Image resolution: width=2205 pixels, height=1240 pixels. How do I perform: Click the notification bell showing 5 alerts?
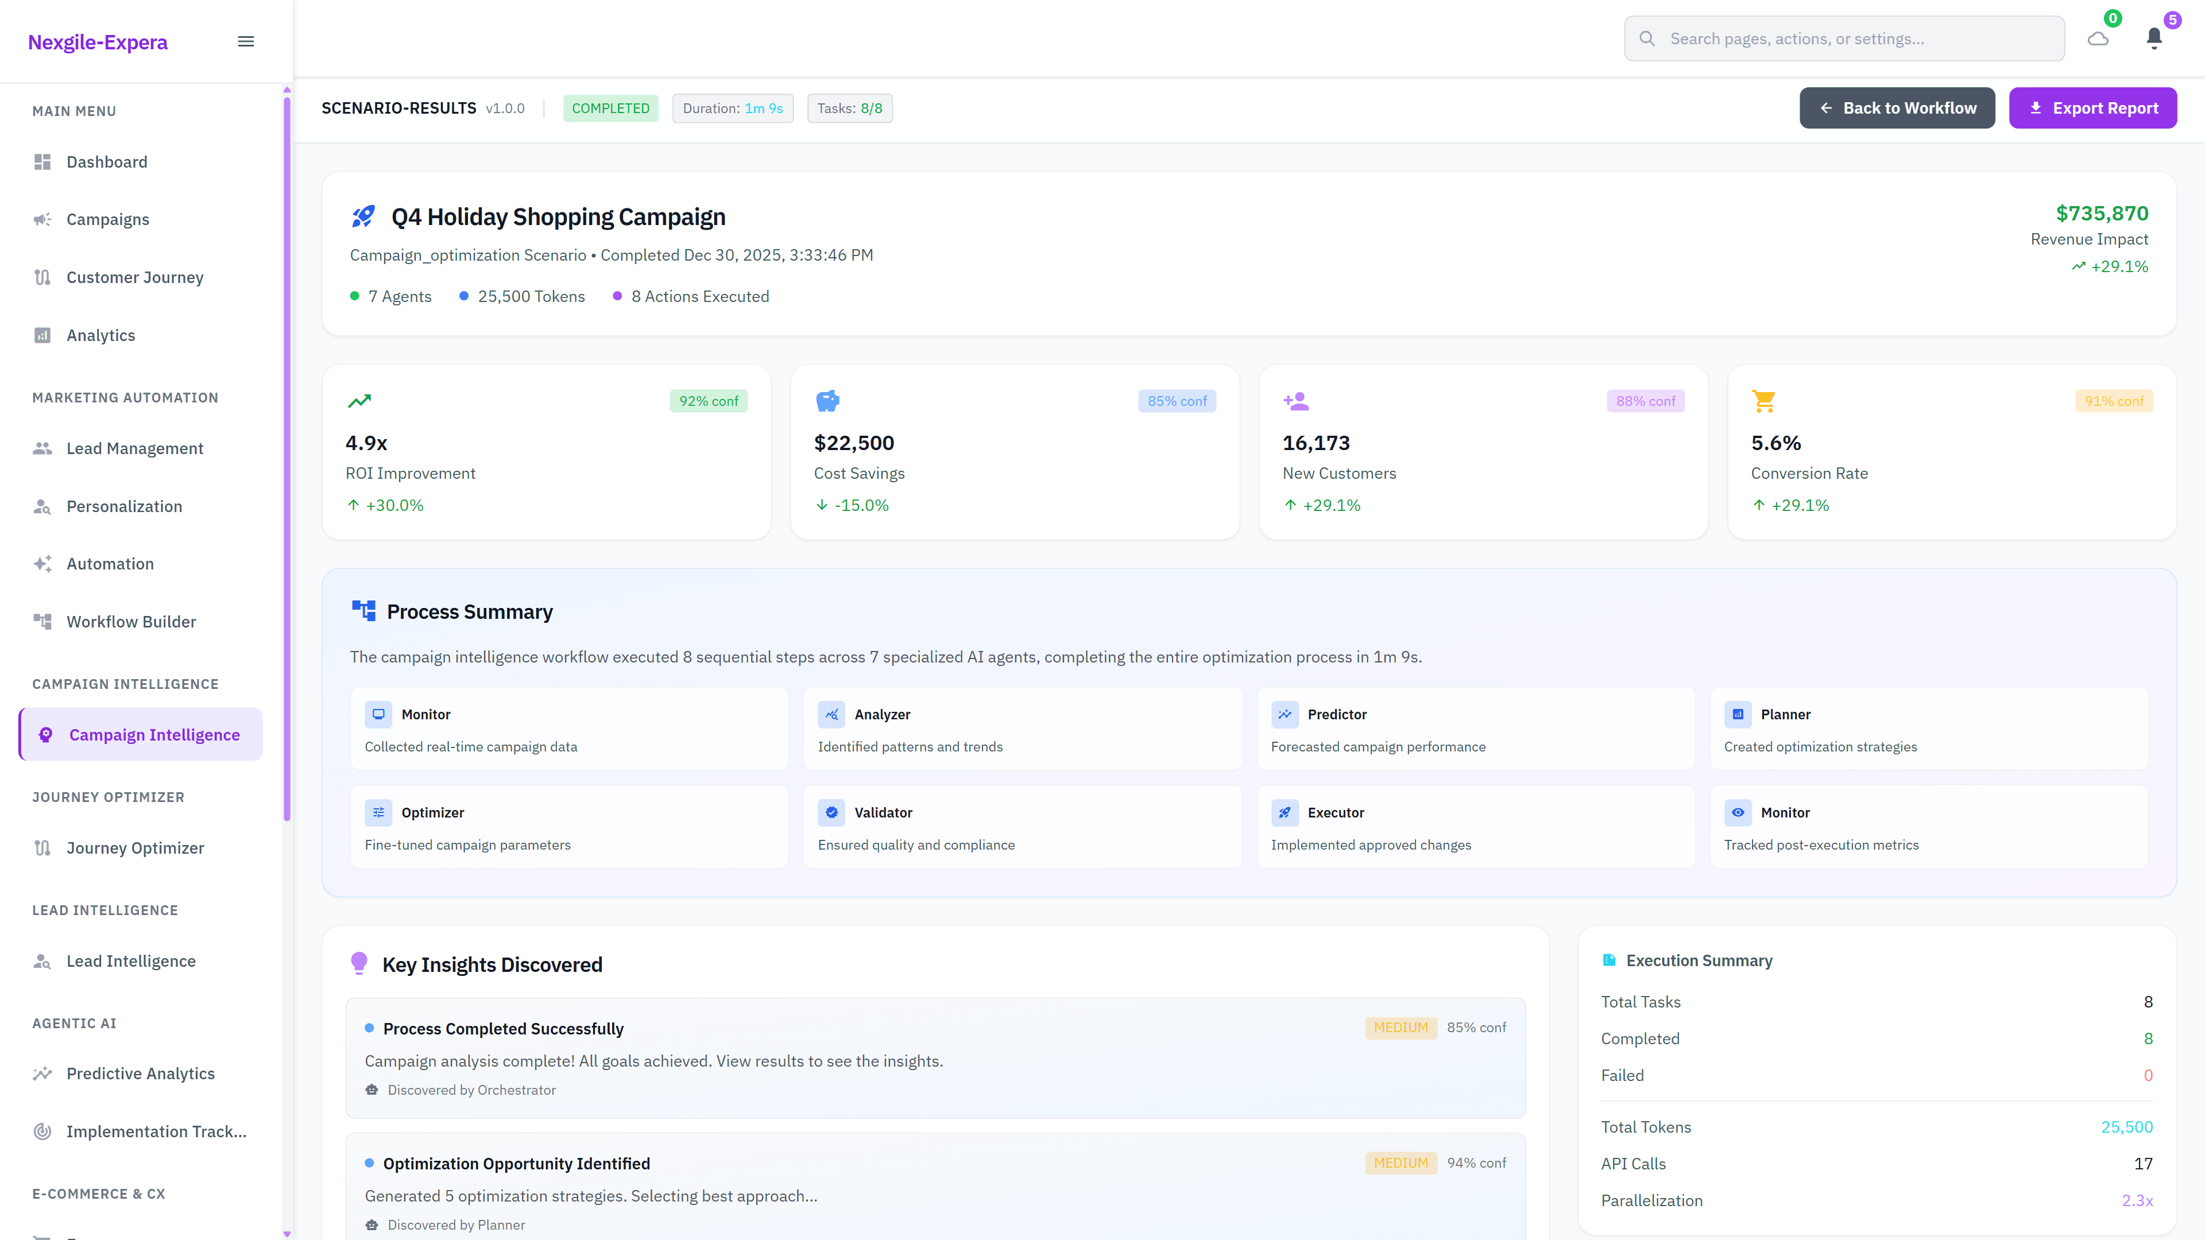pos(2154,38)
